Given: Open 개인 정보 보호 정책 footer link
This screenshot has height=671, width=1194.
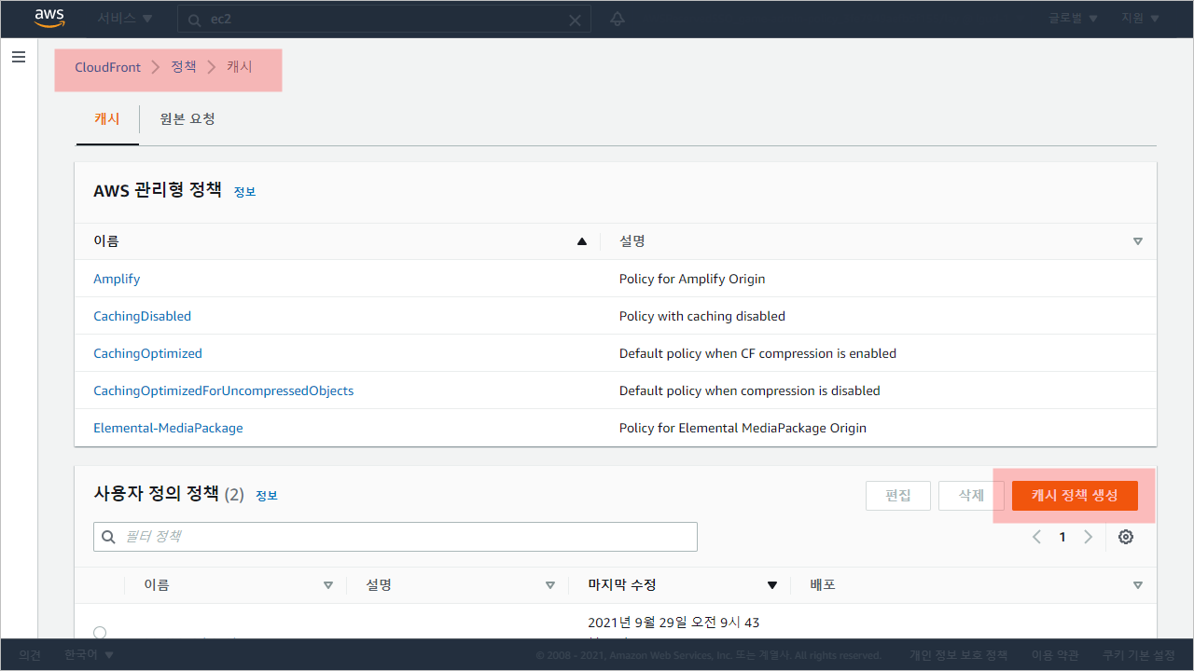Looking at the screenshot, I should point(959,655).
